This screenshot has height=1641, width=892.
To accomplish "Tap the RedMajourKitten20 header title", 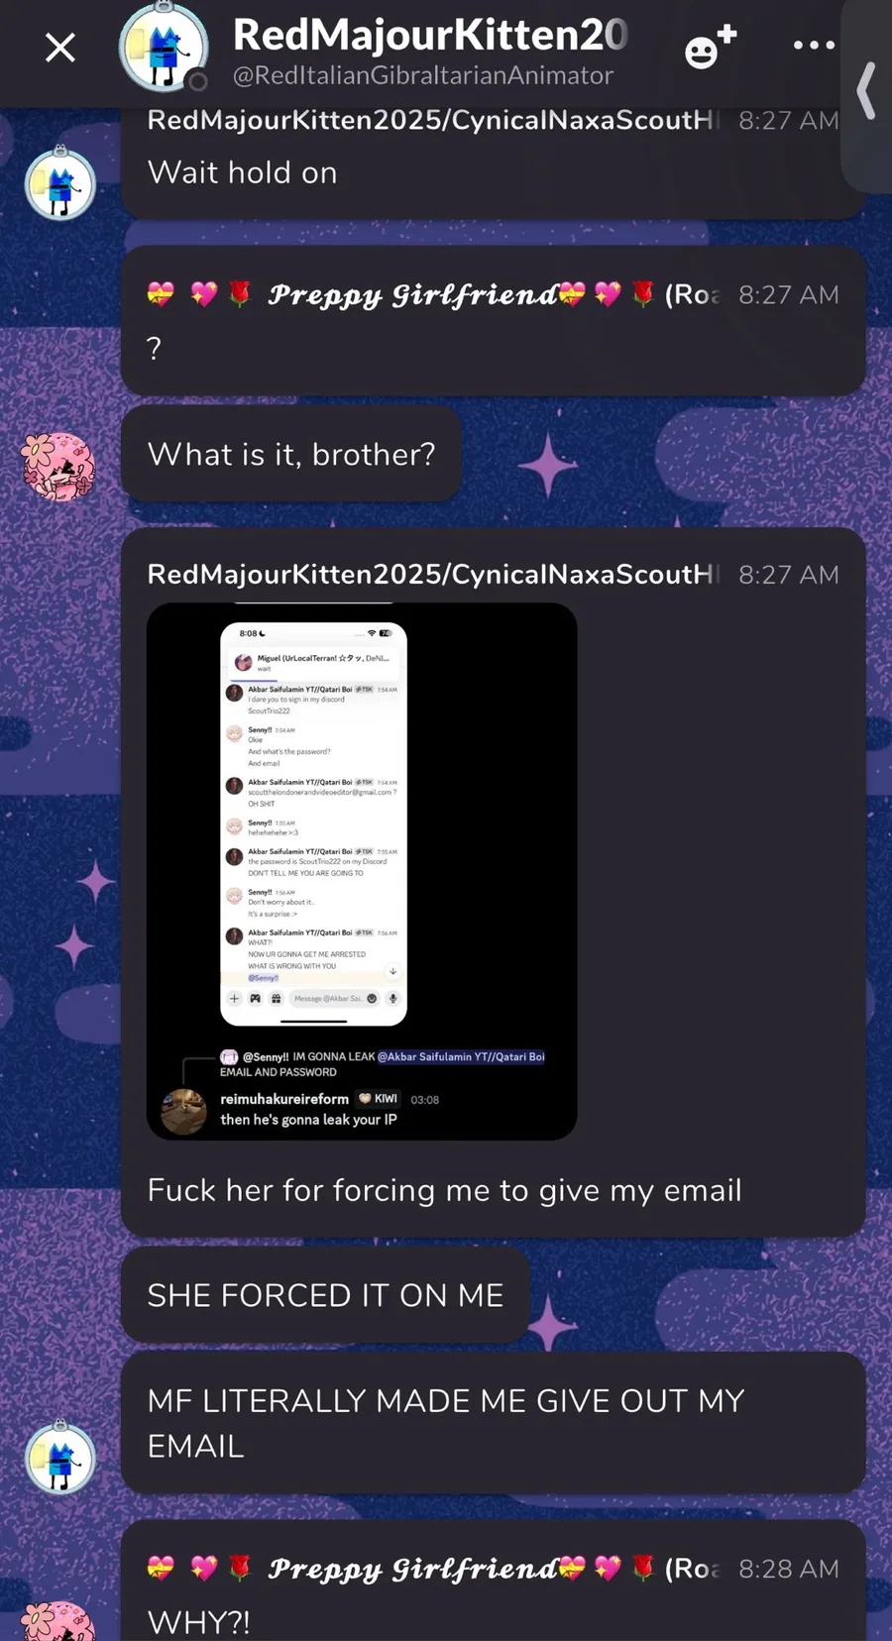I will tap(430, 35).
